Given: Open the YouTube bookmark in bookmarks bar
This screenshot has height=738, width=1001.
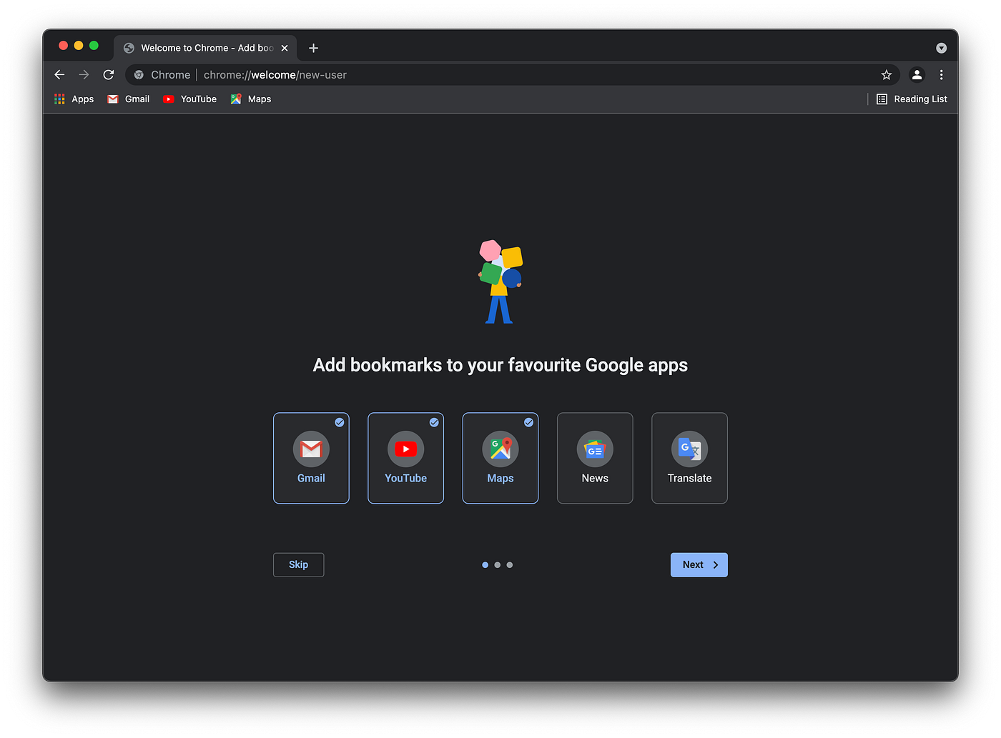Looking at the screenshot, I should (x=189, y=99).
